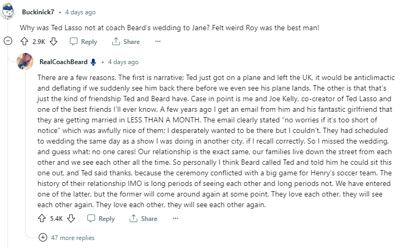Image resolution: width=406 pixels, height=249 pixels.
Task: Open Buckinick7 username link
Action: point(38,12)
